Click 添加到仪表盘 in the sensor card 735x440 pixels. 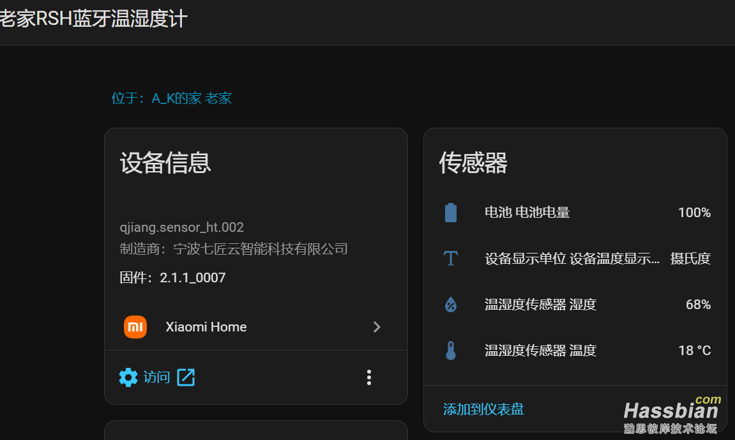pyautogui.click(x=483, y=409)
